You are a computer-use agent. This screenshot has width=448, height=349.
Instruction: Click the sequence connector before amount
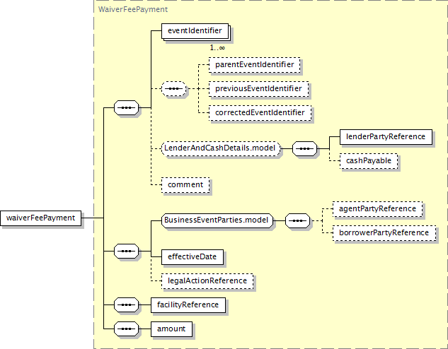tap(127, 329)
